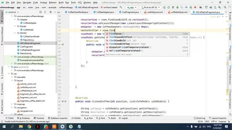
Task: Click Collapse All in Project panel
Action: (45, 12)
